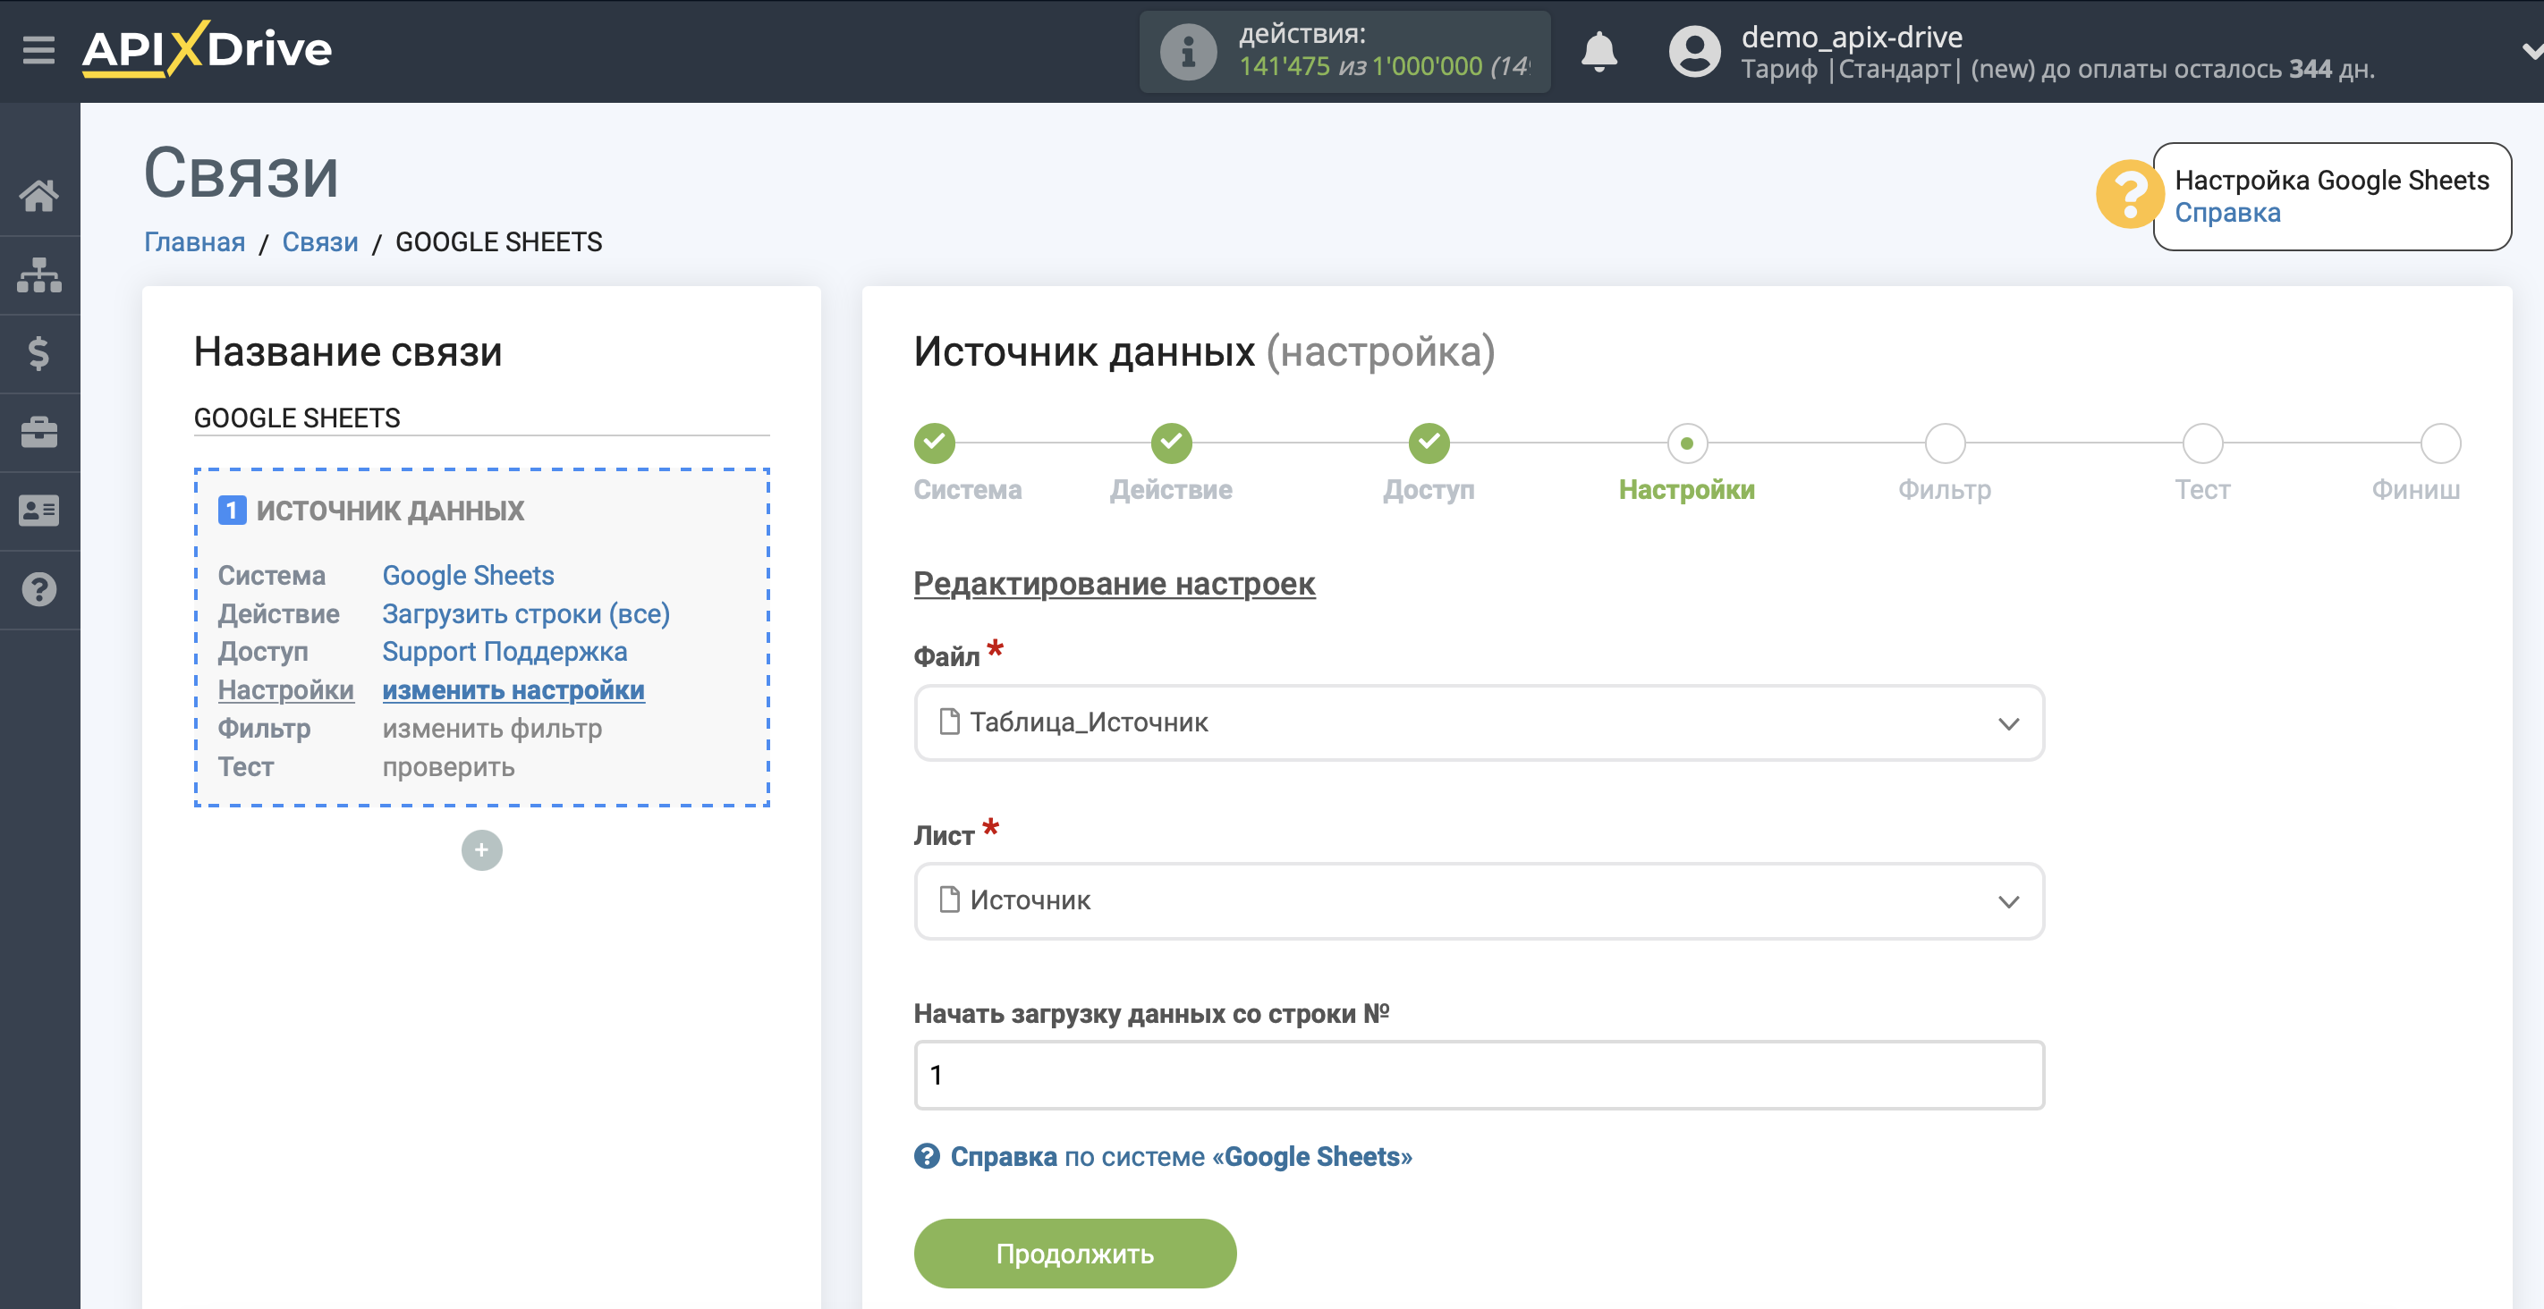Click изменить фильтр
2544x1309 pixels.
pyautogui.click(x=492, y=729)
